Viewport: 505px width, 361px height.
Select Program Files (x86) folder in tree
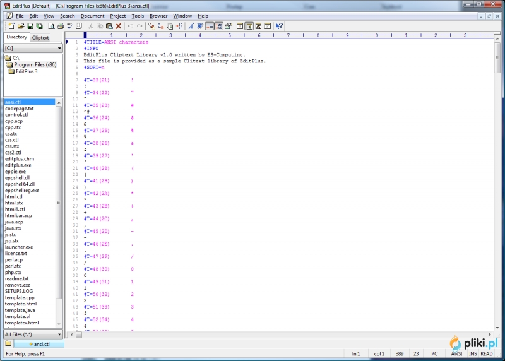(32, 65)
